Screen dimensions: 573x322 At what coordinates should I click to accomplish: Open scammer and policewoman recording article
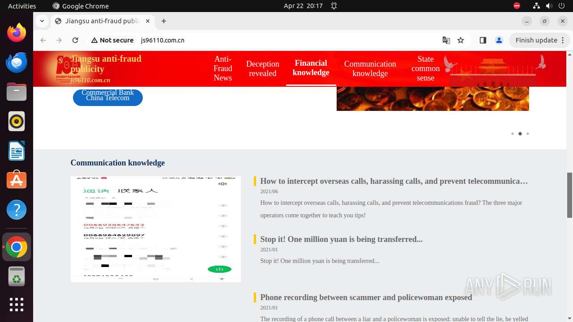tap(366, 297)
